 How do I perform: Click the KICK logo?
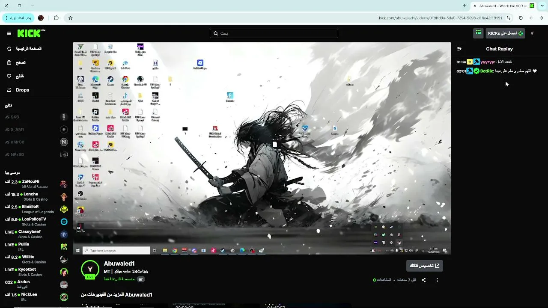31,33
